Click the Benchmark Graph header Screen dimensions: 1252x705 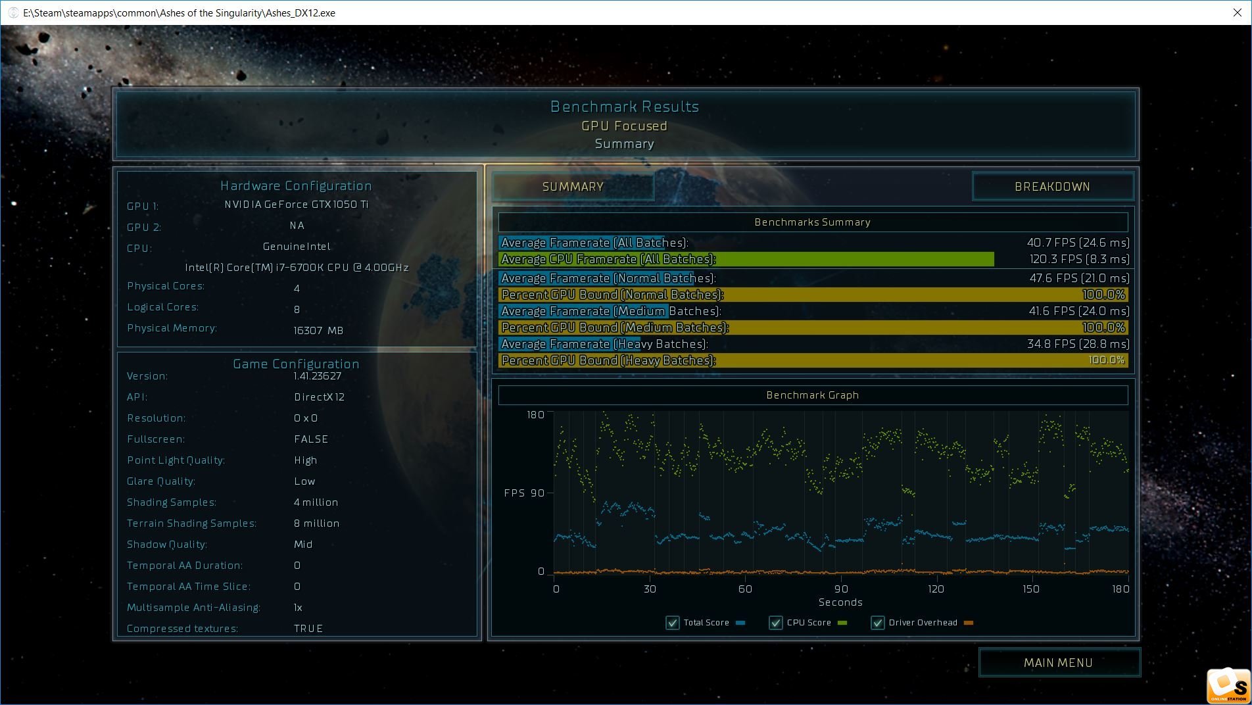813,395
